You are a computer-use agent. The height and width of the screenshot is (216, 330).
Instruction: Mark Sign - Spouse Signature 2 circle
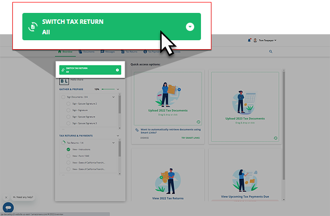pos(68,104)
